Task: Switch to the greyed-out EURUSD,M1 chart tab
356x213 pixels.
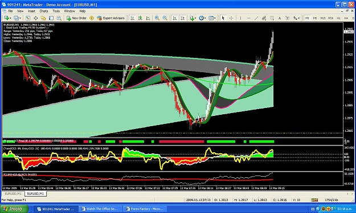Action: [x=13, y=194]
